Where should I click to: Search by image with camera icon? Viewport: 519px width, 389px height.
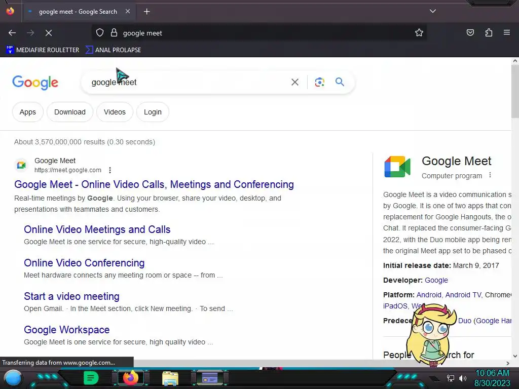[319, 82]
